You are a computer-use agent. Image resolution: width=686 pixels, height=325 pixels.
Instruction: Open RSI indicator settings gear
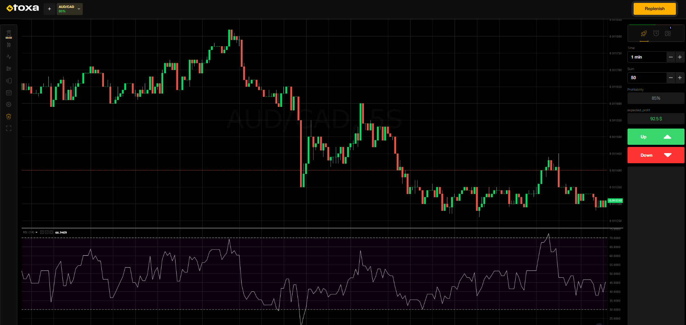[x=46, y=232]
